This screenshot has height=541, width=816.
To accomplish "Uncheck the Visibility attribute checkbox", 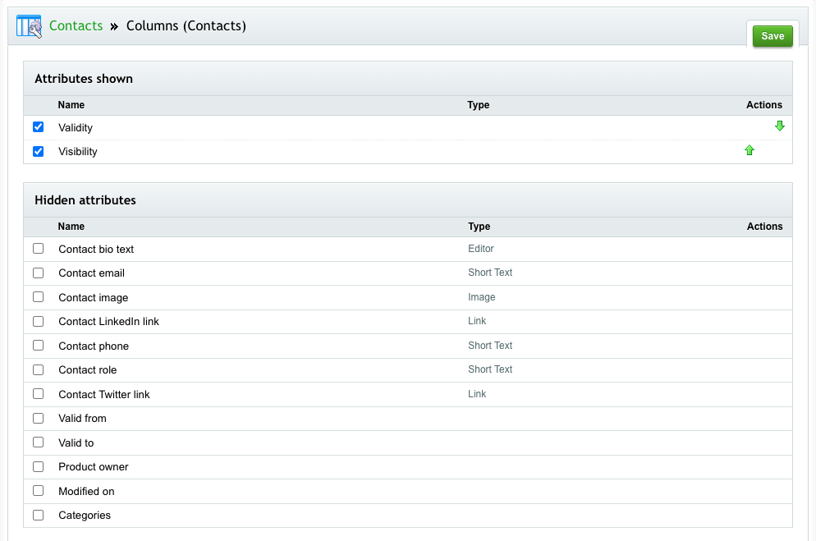I will coord(38,151).
